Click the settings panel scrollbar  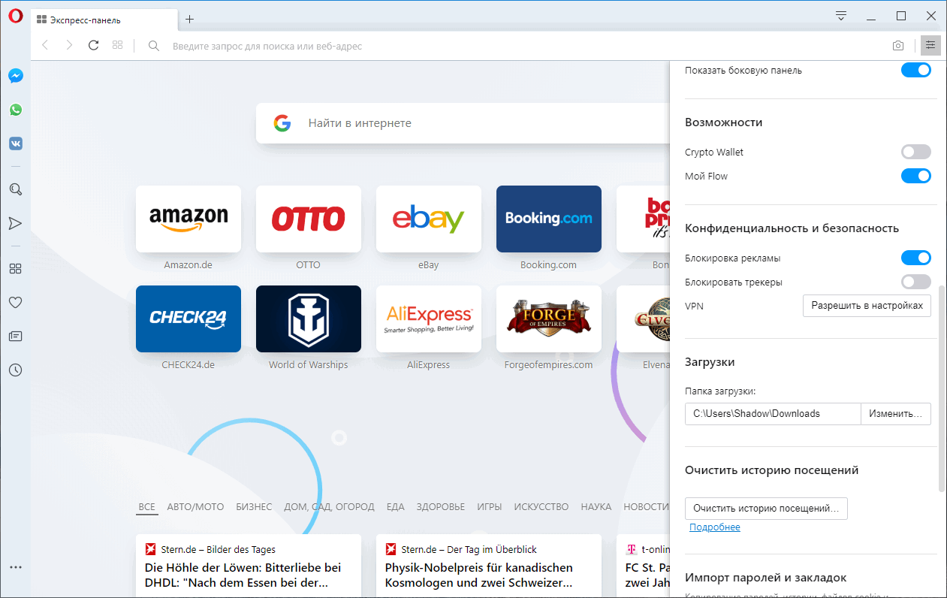(942, 388)
